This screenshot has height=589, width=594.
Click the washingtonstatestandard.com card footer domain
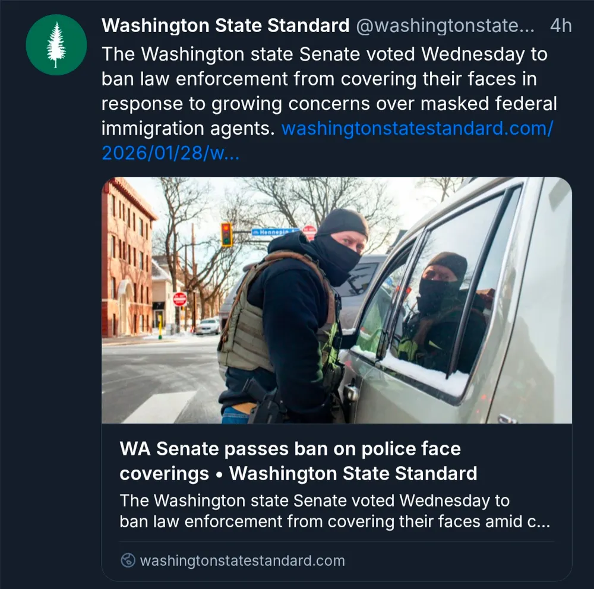pos(242,560)
